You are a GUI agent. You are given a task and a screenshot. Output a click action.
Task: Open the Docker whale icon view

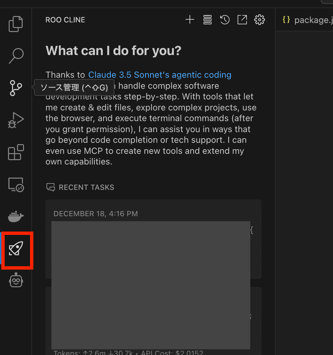point(16,217)
